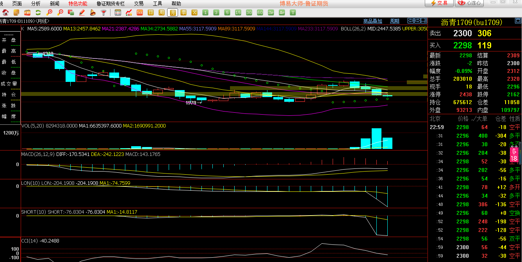
Task: Click the red-green overlapping squares icon
Action: coord(71,12)
